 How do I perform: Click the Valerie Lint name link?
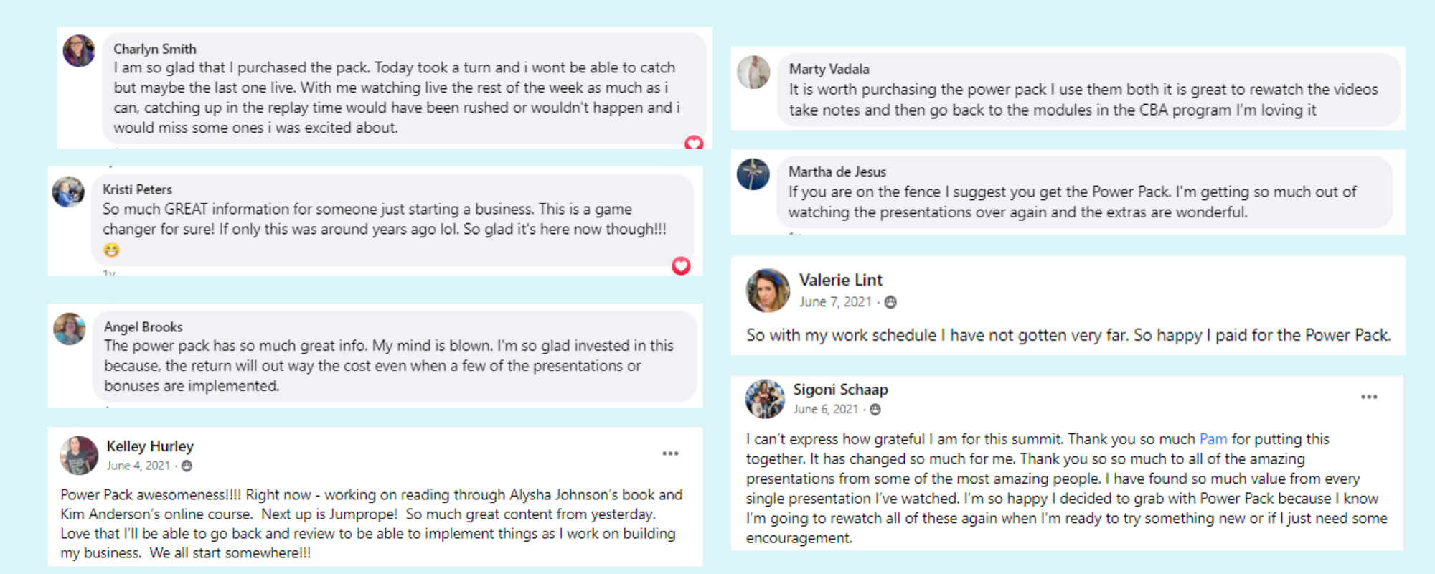click(841, 280)
